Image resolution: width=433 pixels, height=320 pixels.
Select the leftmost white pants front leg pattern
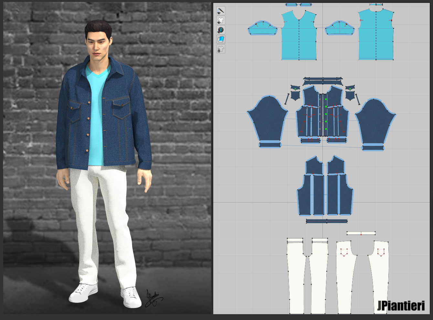[296, 278]
